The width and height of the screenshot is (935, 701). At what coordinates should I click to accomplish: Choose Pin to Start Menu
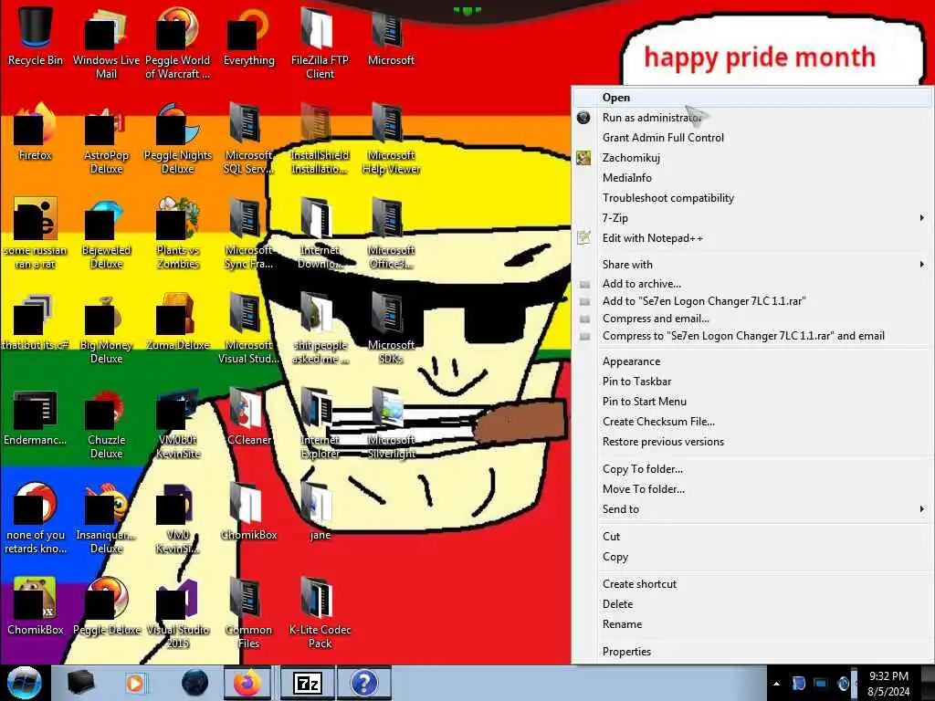[x=752, y=402]
